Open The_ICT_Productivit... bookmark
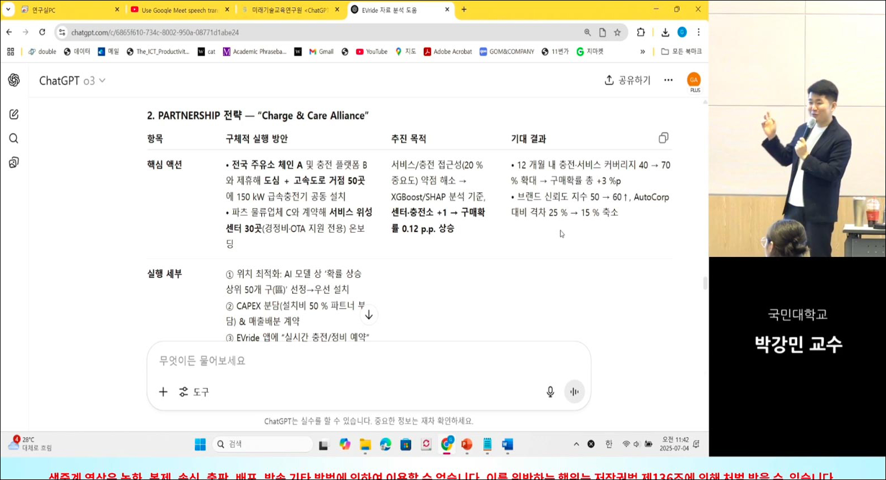886x480 pixels. tap(158, 51)
